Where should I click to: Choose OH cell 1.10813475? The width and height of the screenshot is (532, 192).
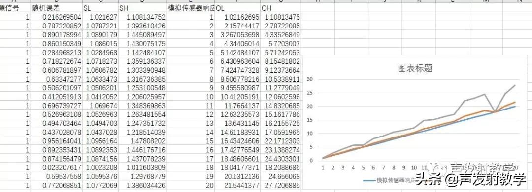pyautogui.click(x=281, y=17)
